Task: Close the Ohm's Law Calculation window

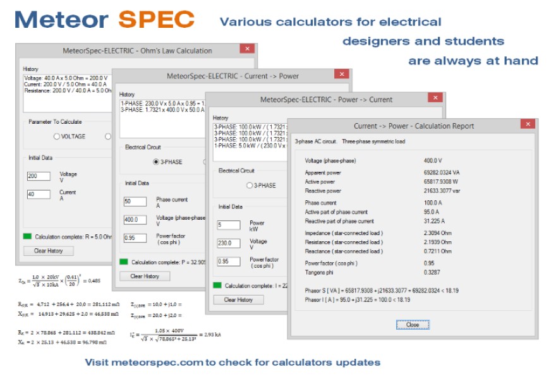Action: pos(247,49)
